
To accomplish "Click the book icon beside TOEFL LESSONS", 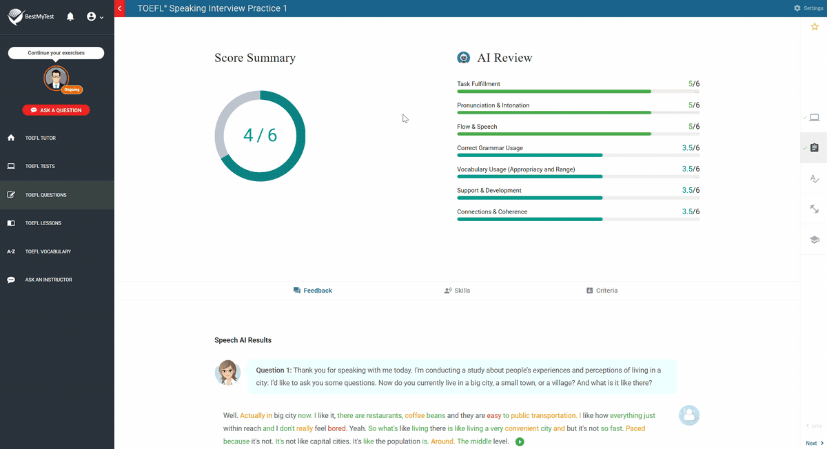I will pos(11,223).
